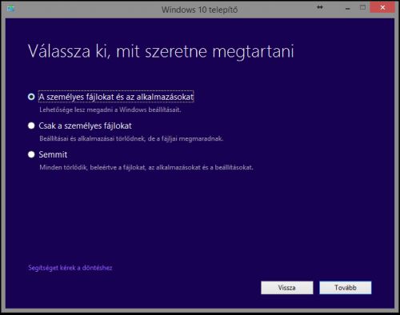Click the double-arrow icon in title bar
Image resolution: width=400 pixels, height=315 pixels.
[x=320, y=7]
